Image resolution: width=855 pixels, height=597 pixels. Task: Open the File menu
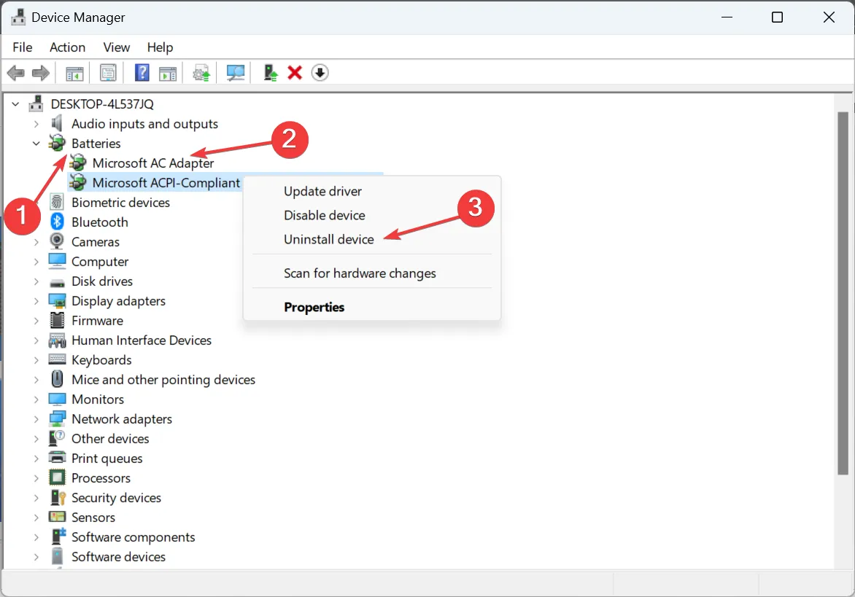coord(23,47)
